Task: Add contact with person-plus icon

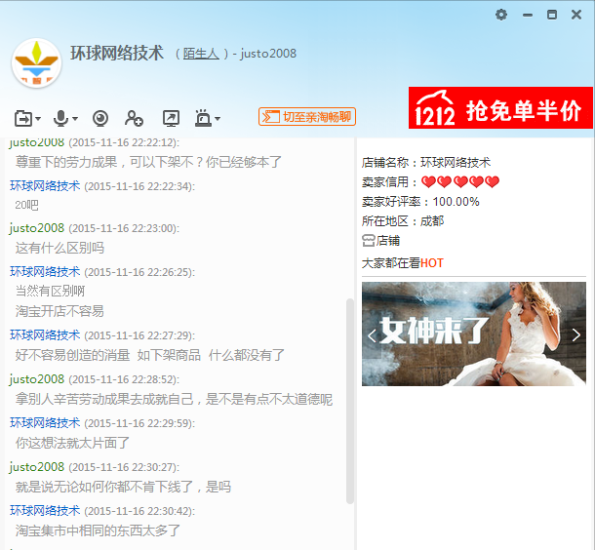Action: click(x=134, y=118)
